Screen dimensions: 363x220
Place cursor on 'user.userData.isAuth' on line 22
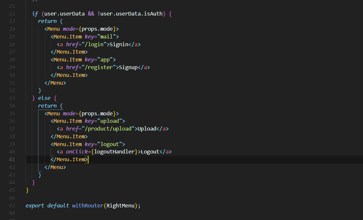(x=131, y=14)
